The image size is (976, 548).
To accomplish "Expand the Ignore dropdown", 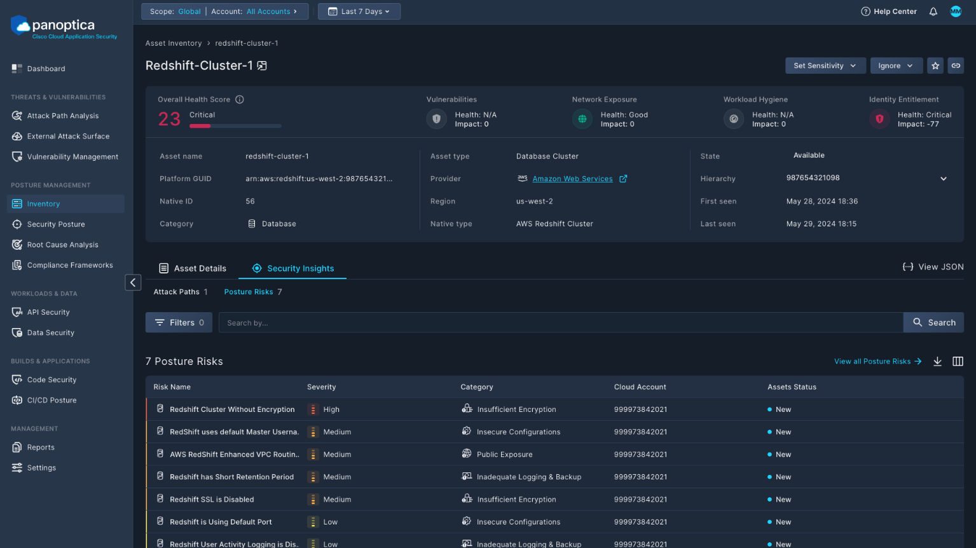I will click(x=896, y=65).
